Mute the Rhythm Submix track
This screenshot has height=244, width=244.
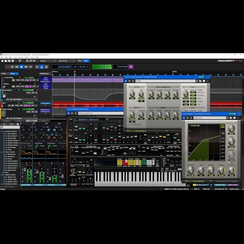tap(28, 112)
